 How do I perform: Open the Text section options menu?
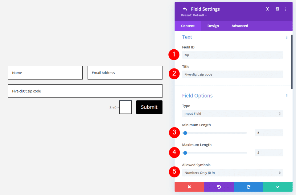click(x=287, y=37)
